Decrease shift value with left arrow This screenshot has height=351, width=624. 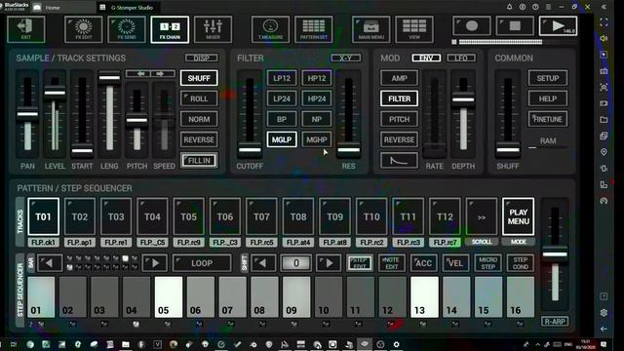pyautogui.click(x=262, y=263)
